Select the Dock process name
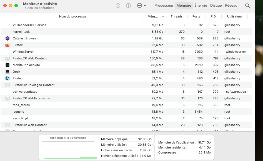263x161 pixels. 16,72
